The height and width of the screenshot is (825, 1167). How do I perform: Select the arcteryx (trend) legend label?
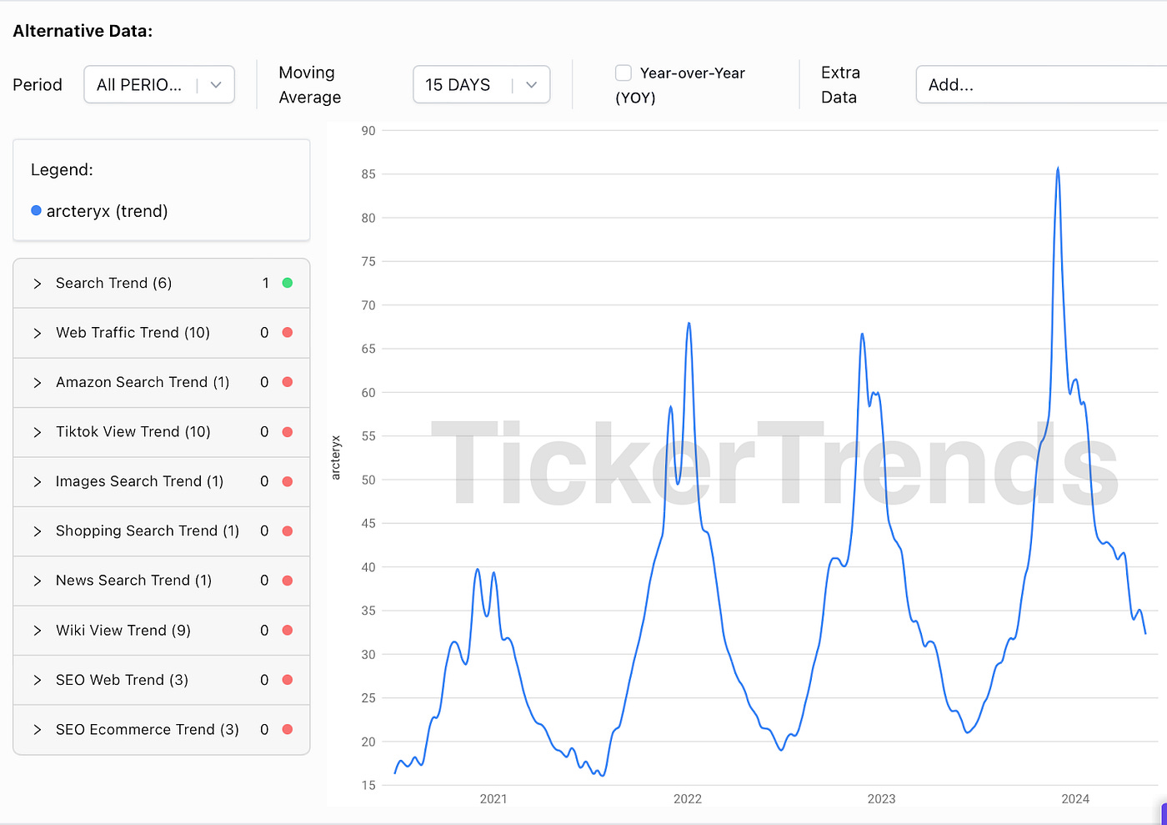click(107, 211)
